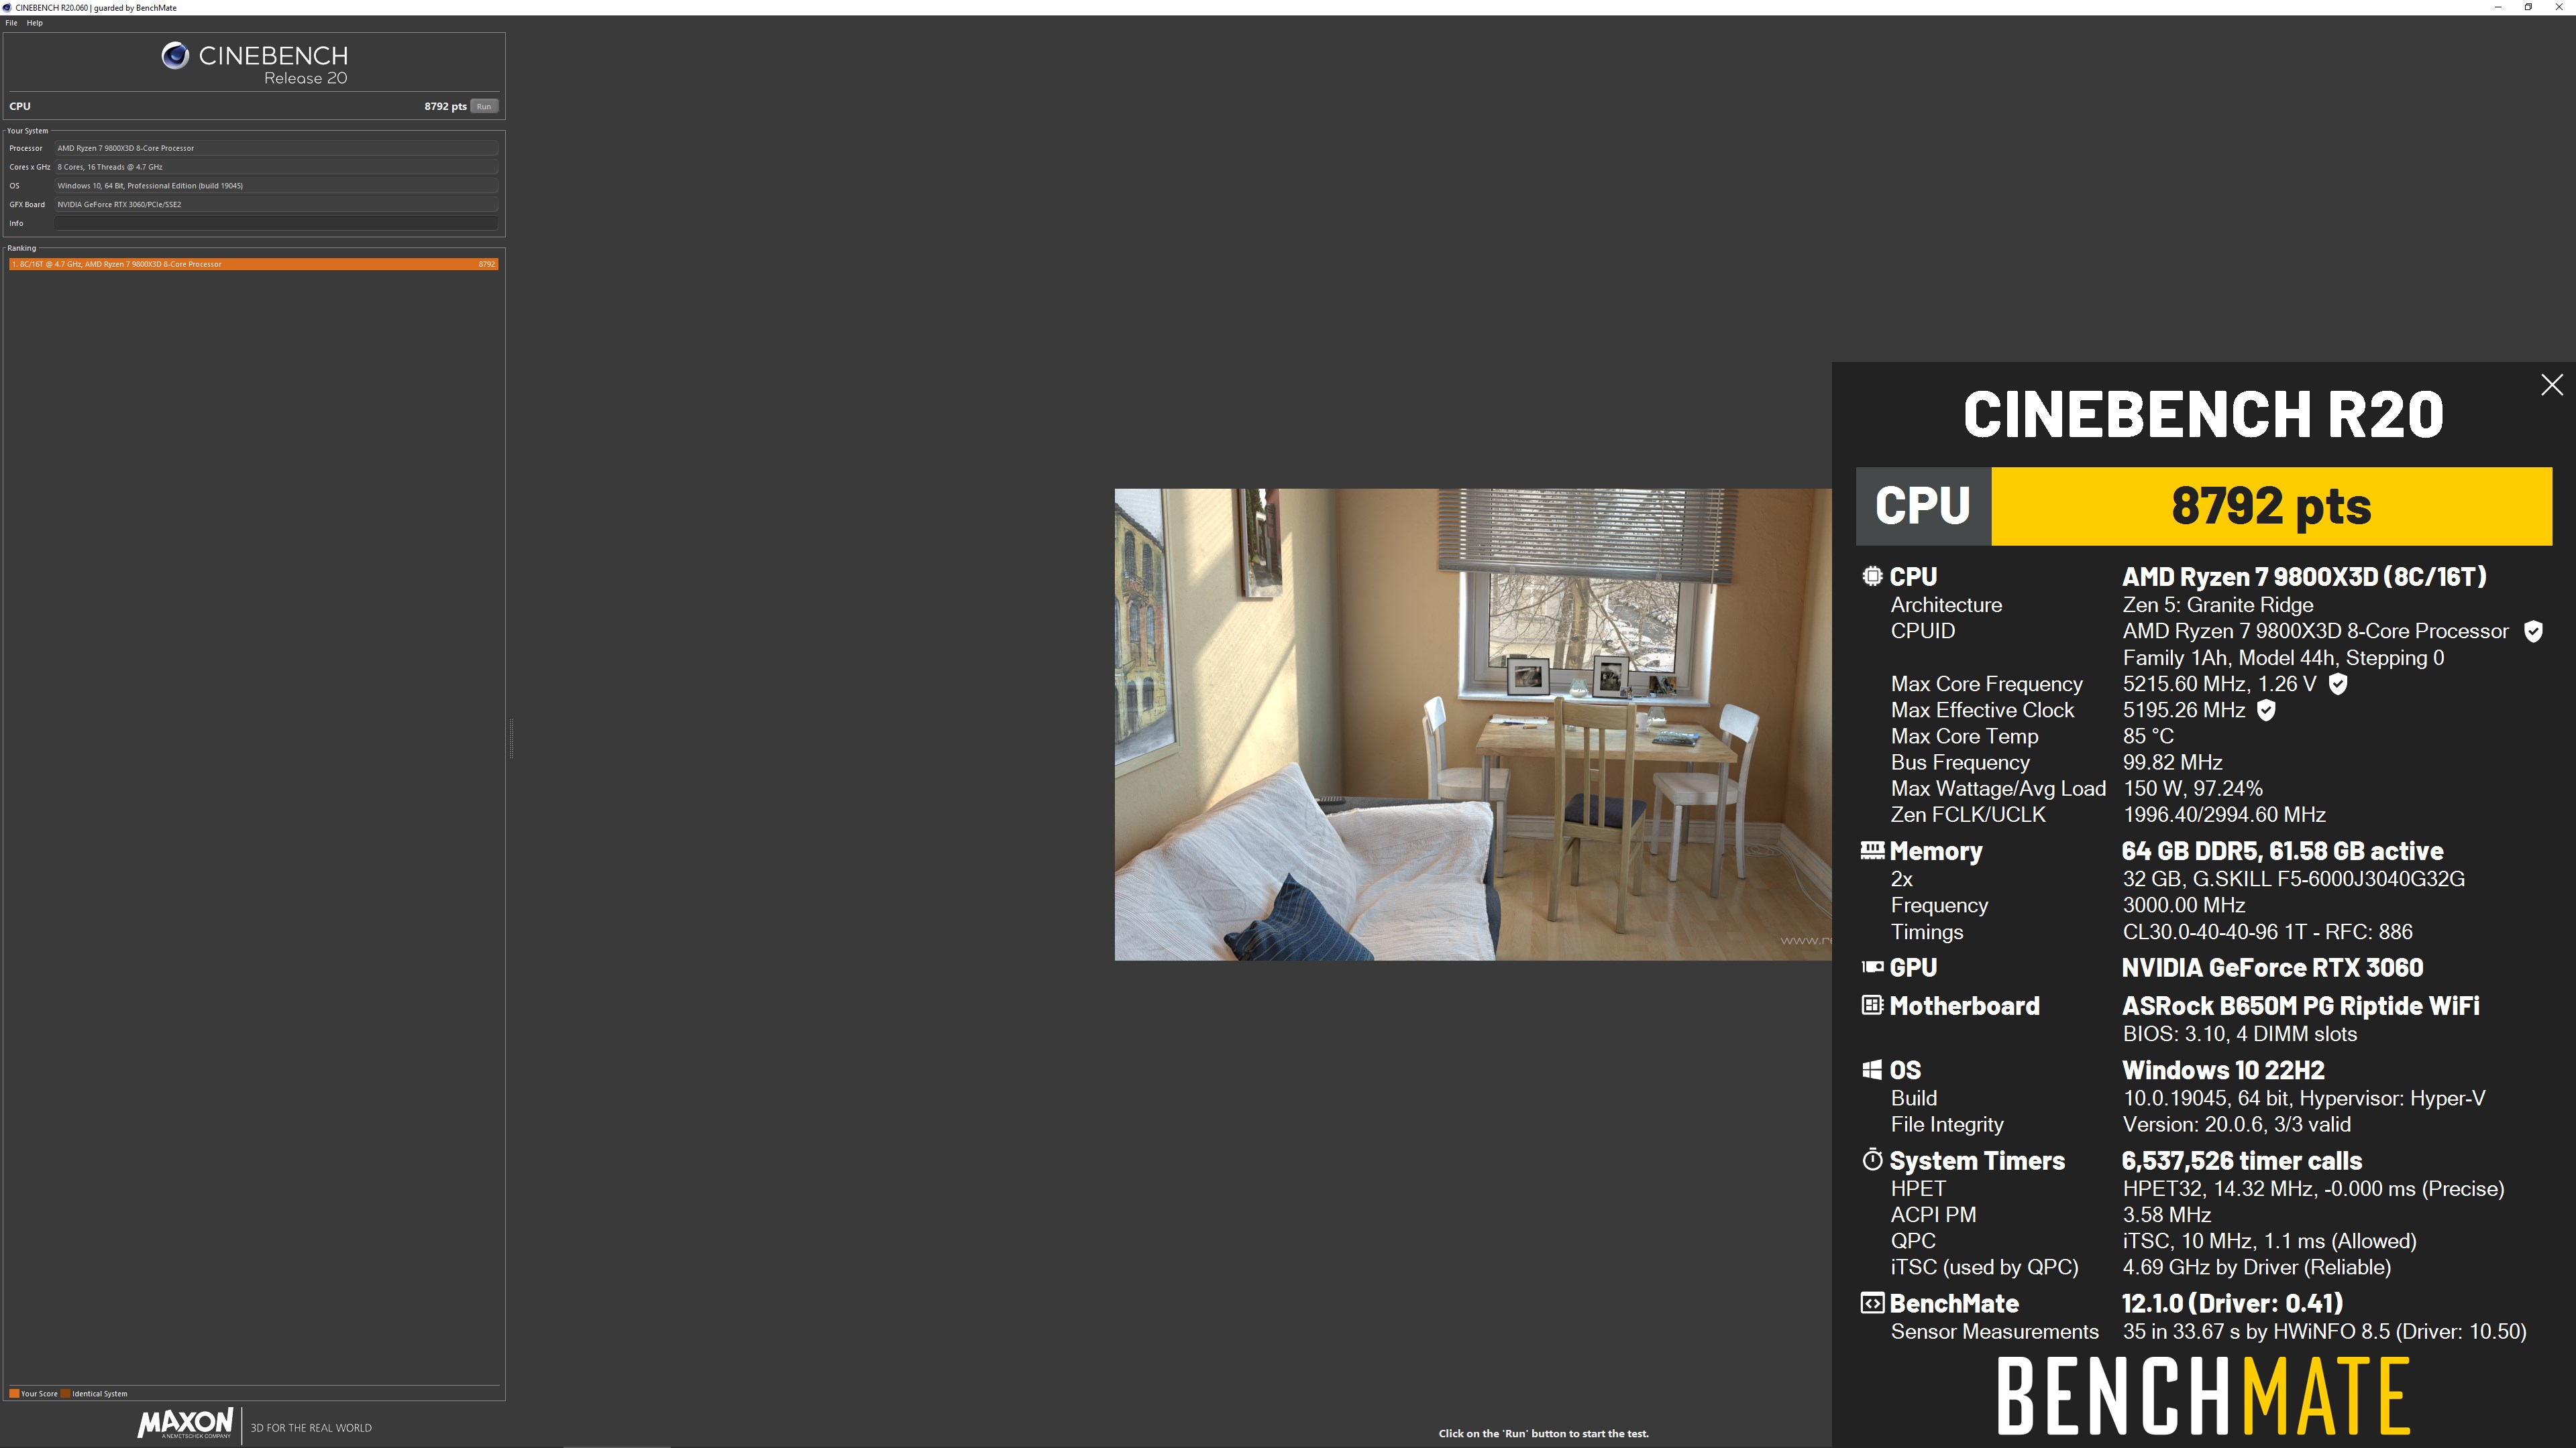Click the BENCHMATE logo at panel bottom
The height and width of the screenshot is (1448, 2576).
tap(2203, 1395)
